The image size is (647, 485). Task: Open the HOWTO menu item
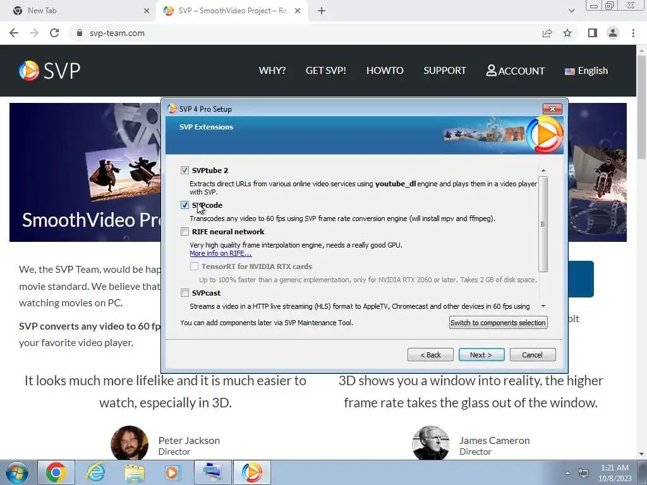pos(385,71)
